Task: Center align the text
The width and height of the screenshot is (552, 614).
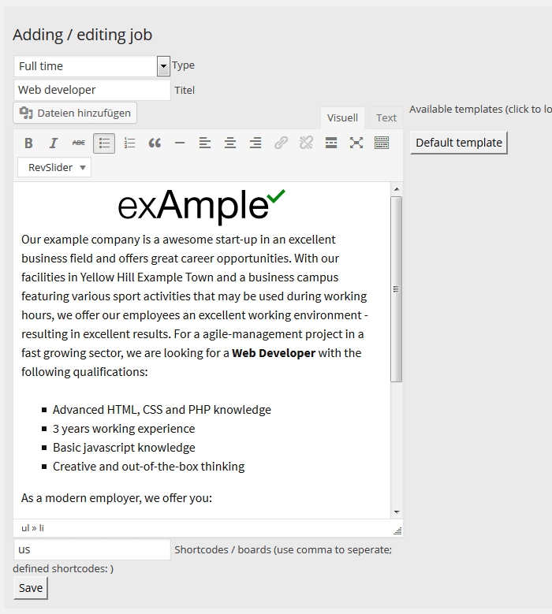Action: click(x=230, y=143)
